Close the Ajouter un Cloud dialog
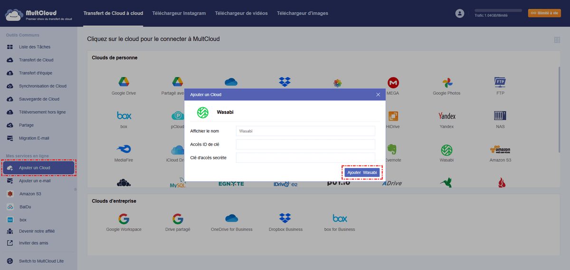 click(x=378, y=94)
